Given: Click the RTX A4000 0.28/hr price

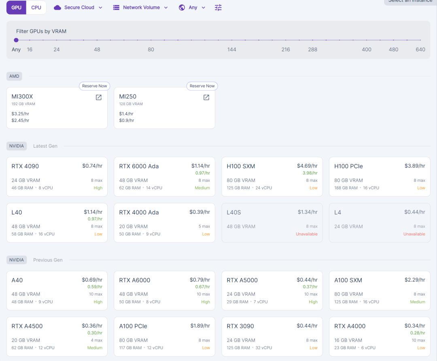Looking at the screenshot, I should (x=418, y=333).
